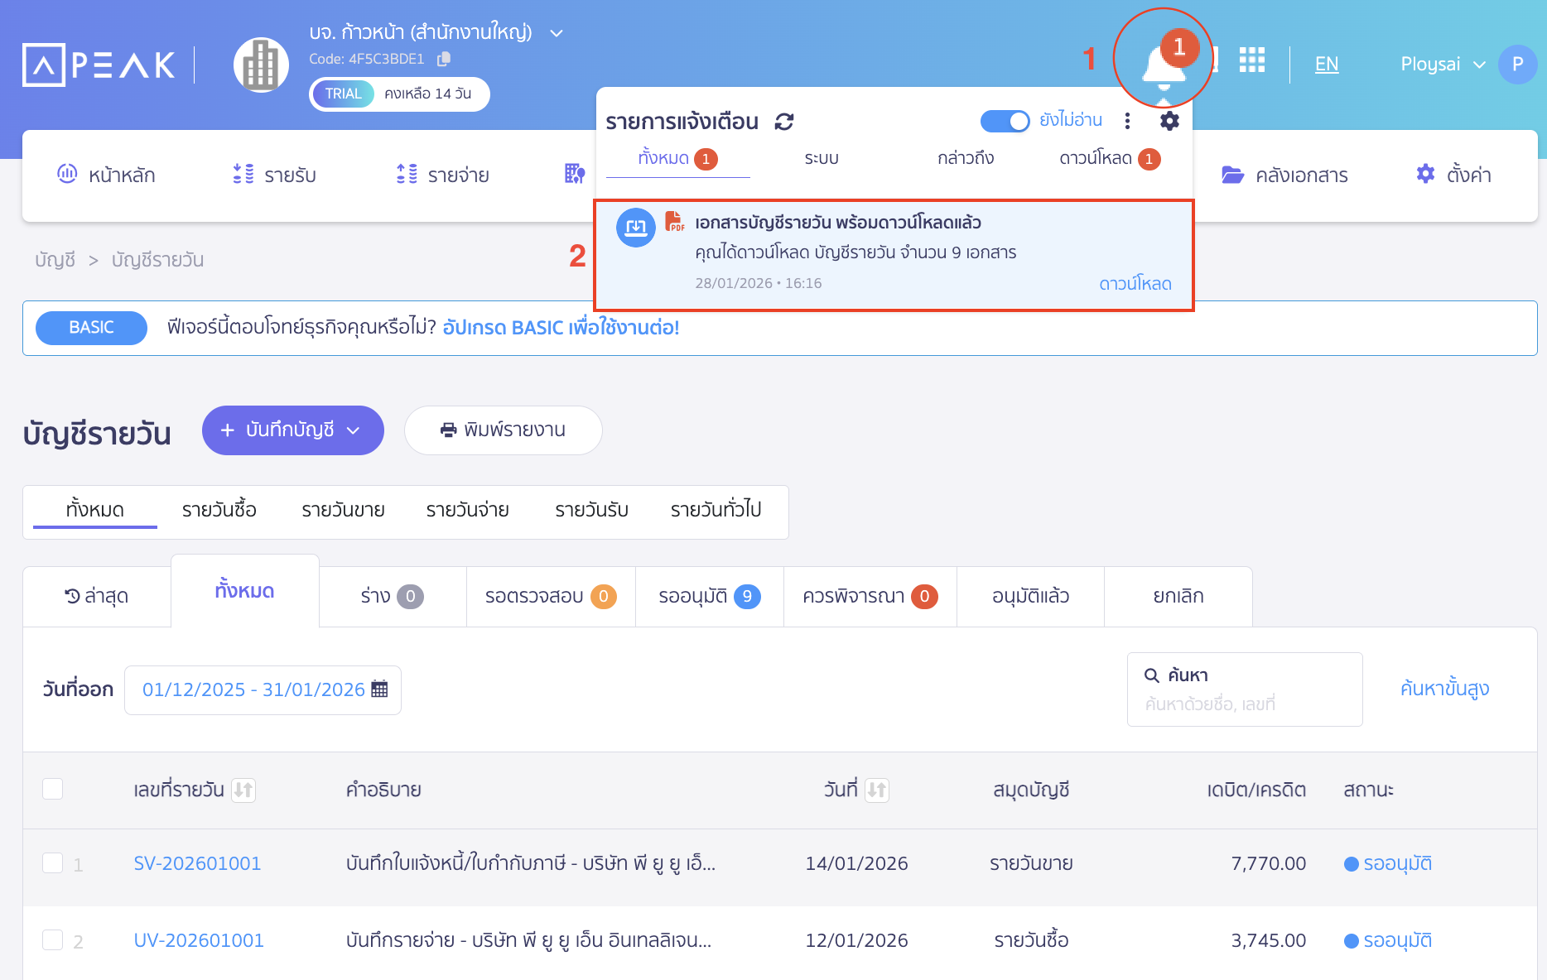Refresh the notification list
1547x980 pixels.
pos(783,122)
